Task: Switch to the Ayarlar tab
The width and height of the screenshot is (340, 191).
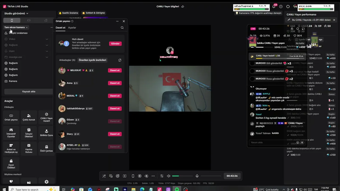Action: pyautogui.click(x=72, y=28)
